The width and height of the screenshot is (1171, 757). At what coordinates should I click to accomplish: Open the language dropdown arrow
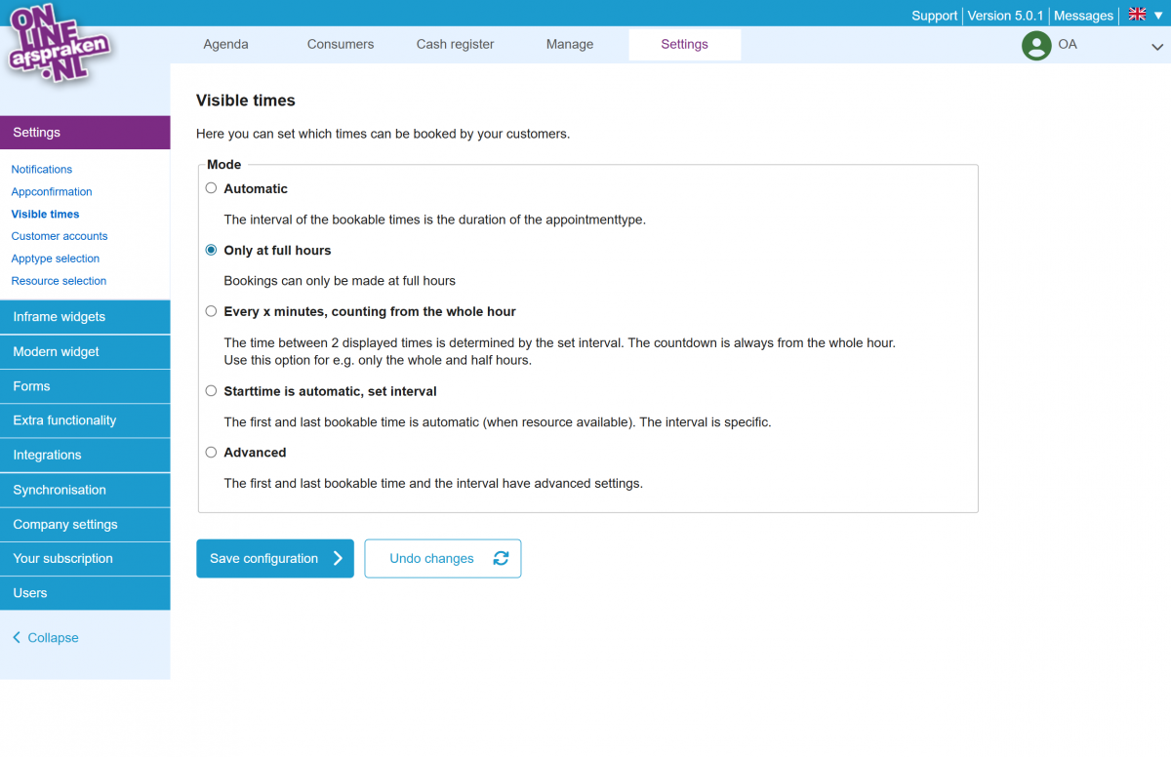[x=1158, y=16]
